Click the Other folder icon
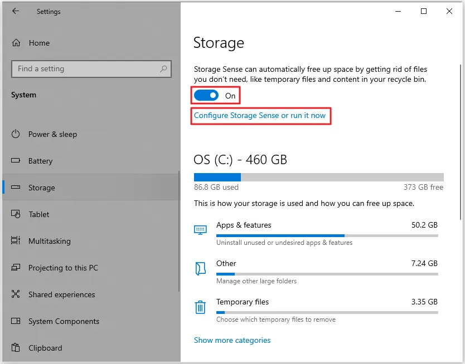Screen dimensions: 465x364 201,269
